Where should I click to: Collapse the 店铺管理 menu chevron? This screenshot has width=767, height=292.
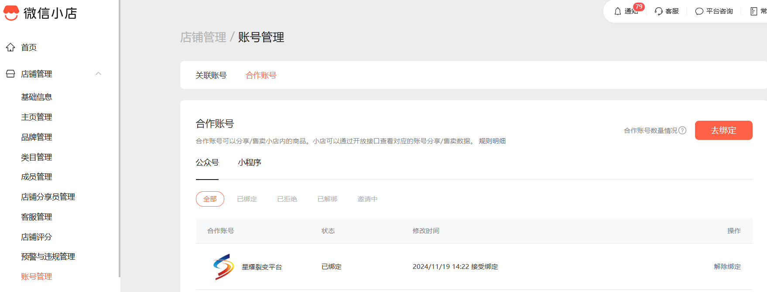pos(99,74)
